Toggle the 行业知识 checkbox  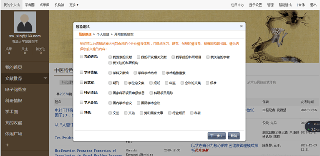(x=169, y=113)
